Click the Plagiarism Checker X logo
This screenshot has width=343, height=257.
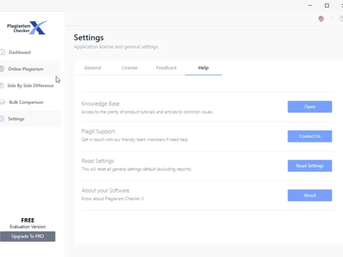click(27, 28)
